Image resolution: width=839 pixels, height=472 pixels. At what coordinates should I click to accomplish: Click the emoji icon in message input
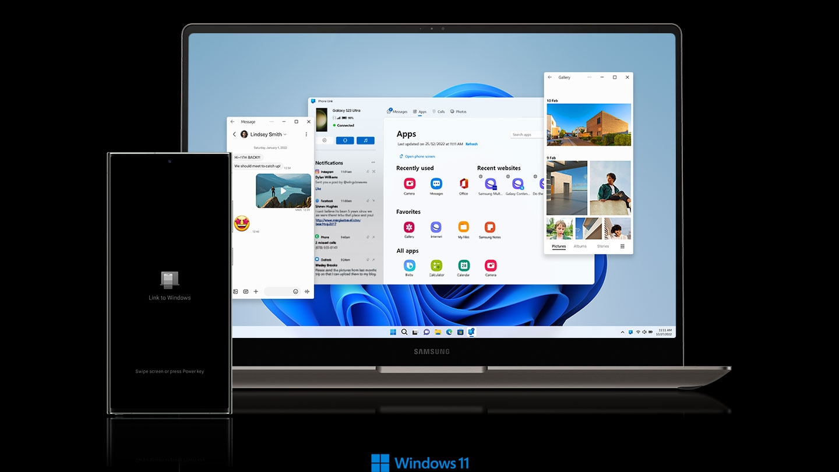pos(295,291)
